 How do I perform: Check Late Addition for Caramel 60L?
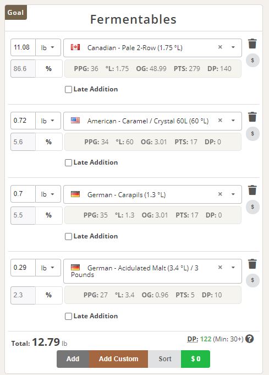pos(68,162)
